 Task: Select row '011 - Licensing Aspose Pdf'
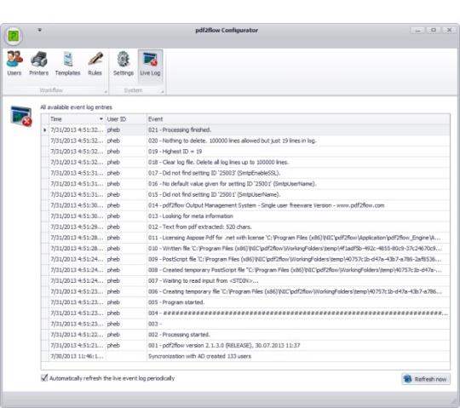245,238
